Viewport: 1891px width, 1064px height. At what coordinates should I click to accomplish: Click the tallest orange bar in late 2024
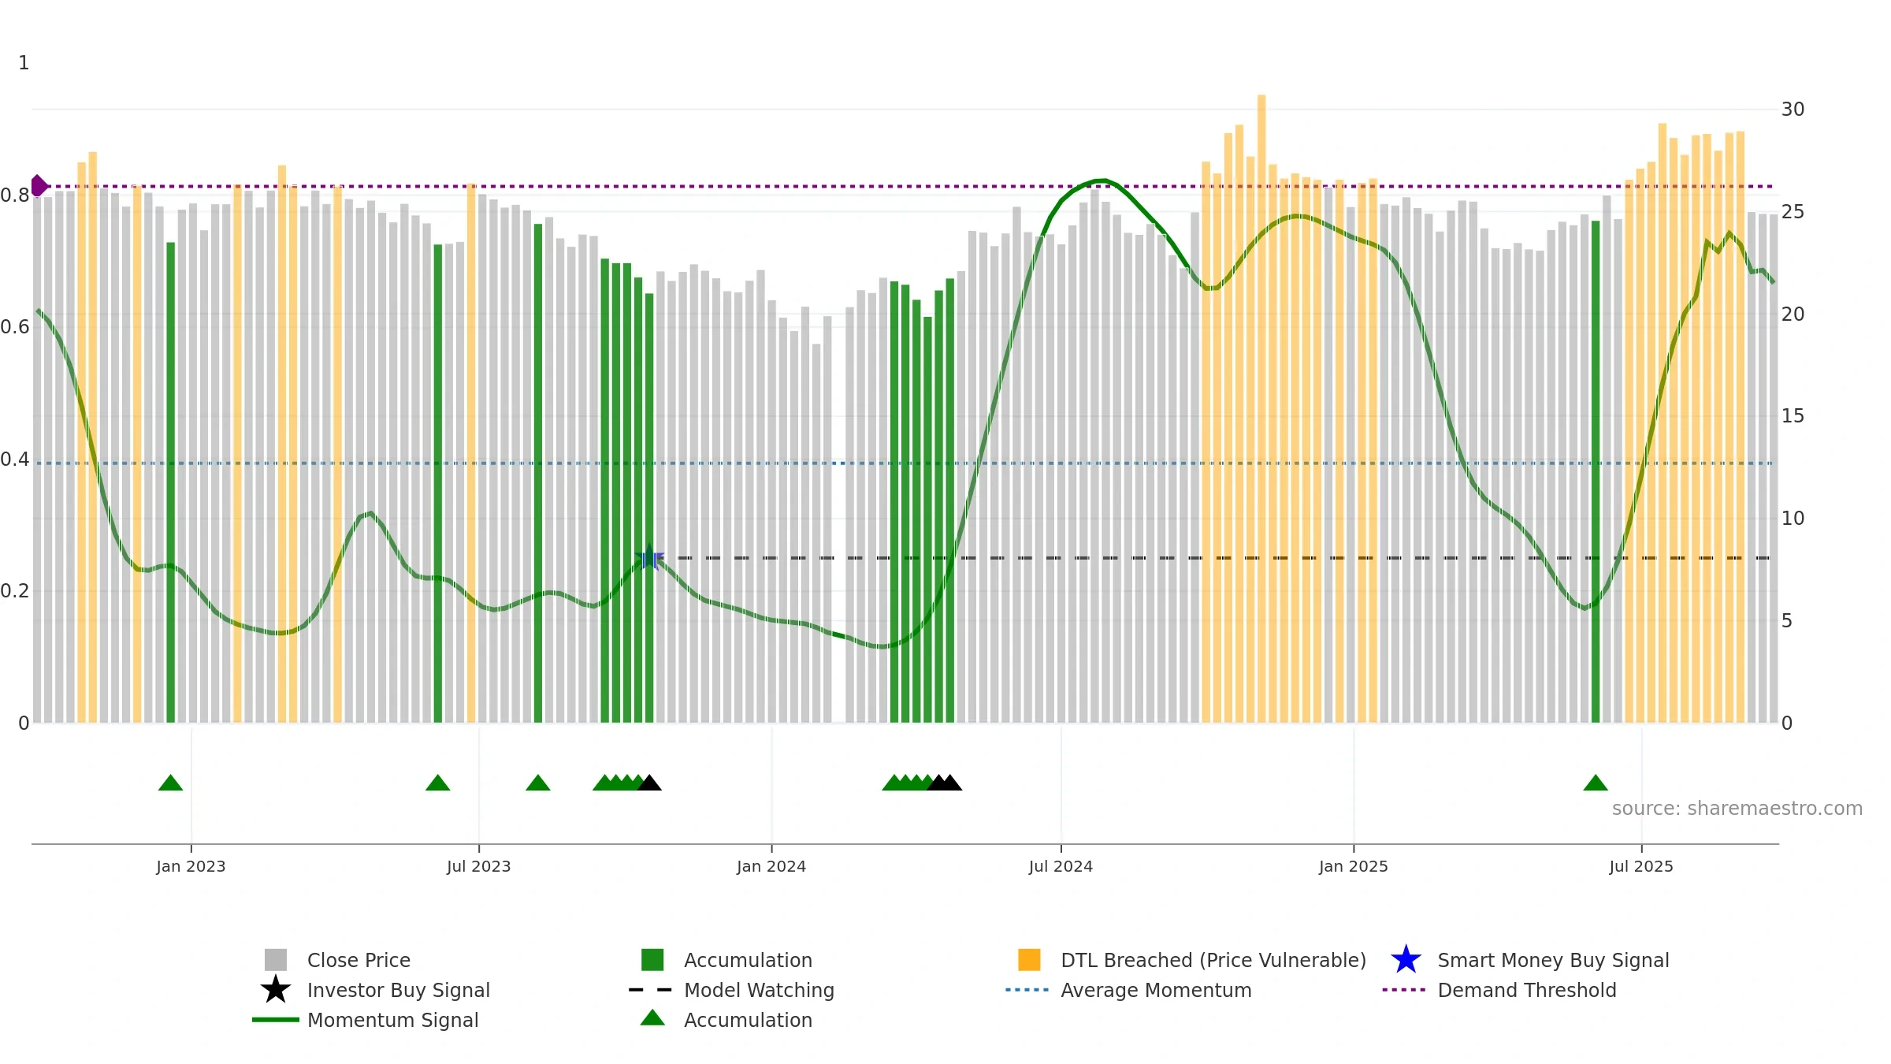tap(1261, 408)
